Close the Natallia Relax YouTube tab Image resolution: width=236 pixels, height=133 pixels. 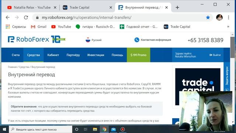coord(55,7)
